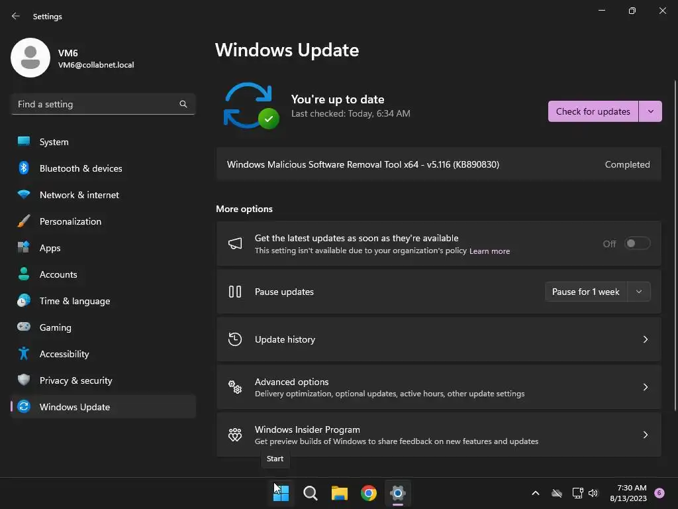Click the Gaming controller icon
The image size is (678, 509).
24,327
